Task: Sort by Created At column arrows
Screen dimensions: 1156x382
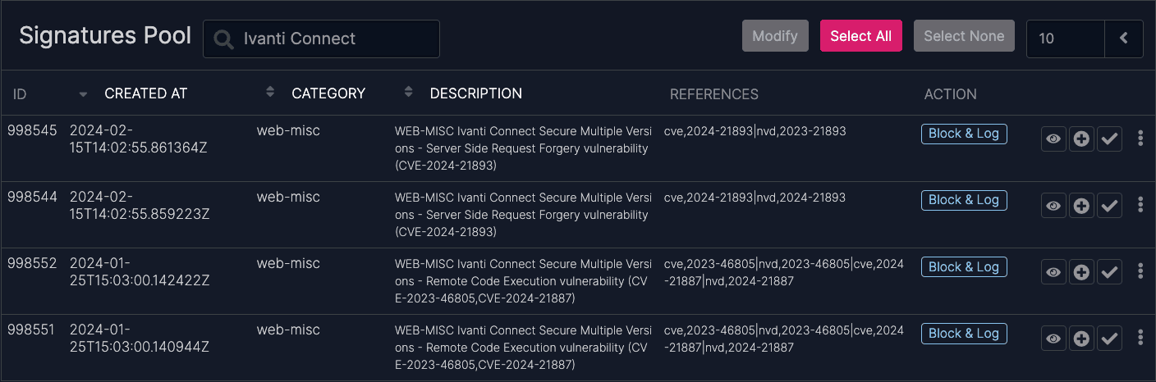Action: pyautogui.click(x=270, y=92)
